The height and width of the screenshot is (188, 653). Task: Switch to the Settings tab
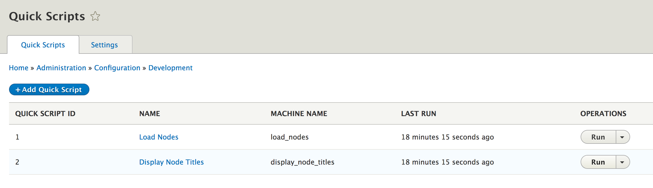104,45
